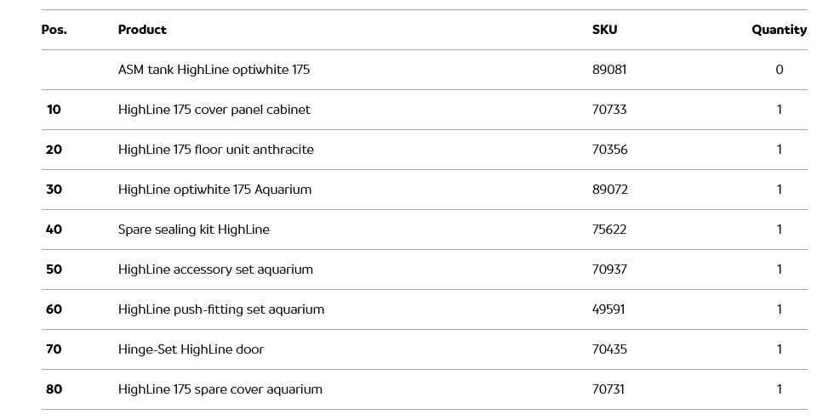834x420 pixels.
Task: Click the Quantity column header
Action: [779, 30]
